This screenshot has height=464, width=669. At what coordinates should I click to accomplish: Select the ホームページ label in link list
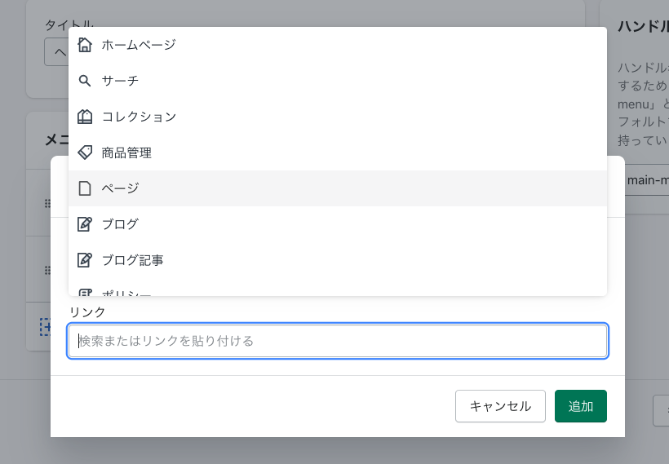tap(139, 45)
